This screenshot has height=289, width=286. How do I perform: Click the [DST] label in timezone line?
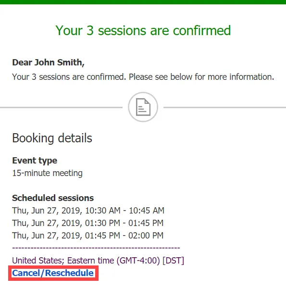[173, 261]
